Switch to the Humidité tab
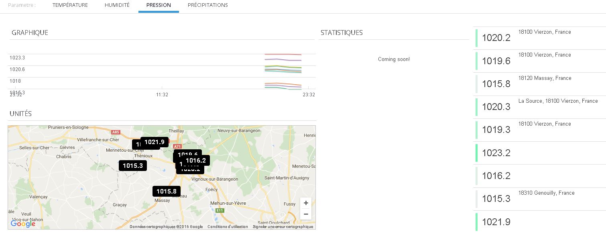Viewport: 606px width, 232px height. 117,5
